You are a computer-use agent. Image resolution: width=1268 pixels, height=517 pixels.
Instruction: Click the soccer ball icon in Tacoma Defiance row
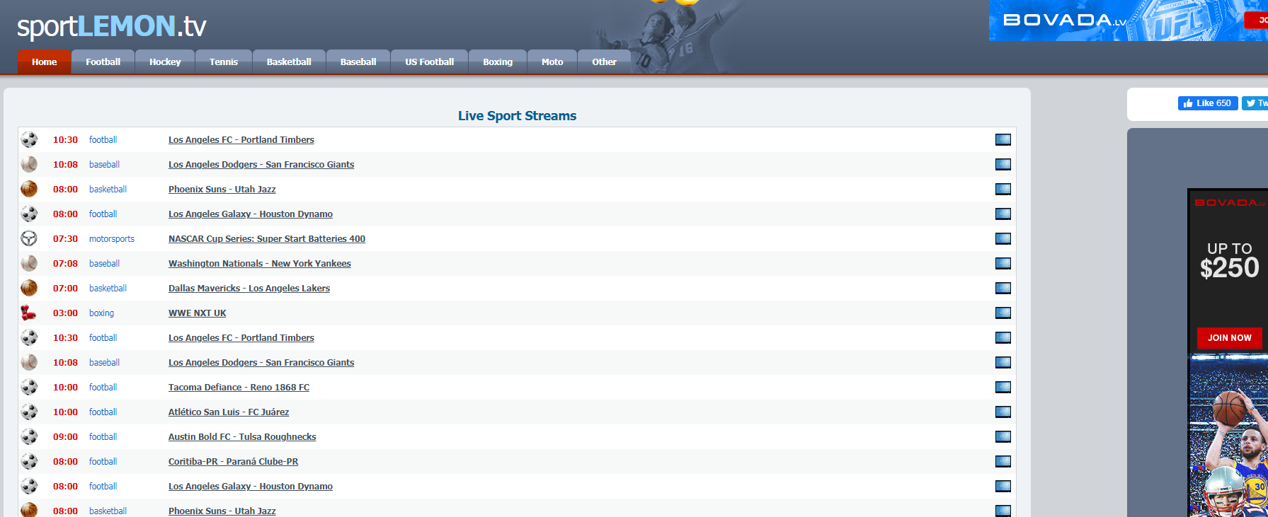click(x=29, y=387)
